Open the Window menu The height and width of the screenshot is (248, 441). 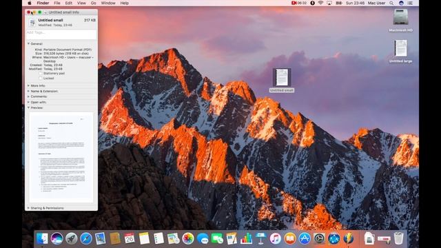[x=108, y=3]
